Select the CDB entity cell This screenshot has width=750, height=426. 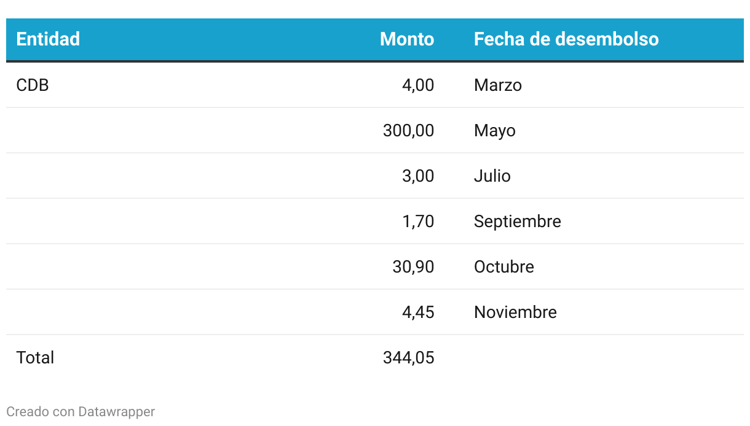coord(33,85)
